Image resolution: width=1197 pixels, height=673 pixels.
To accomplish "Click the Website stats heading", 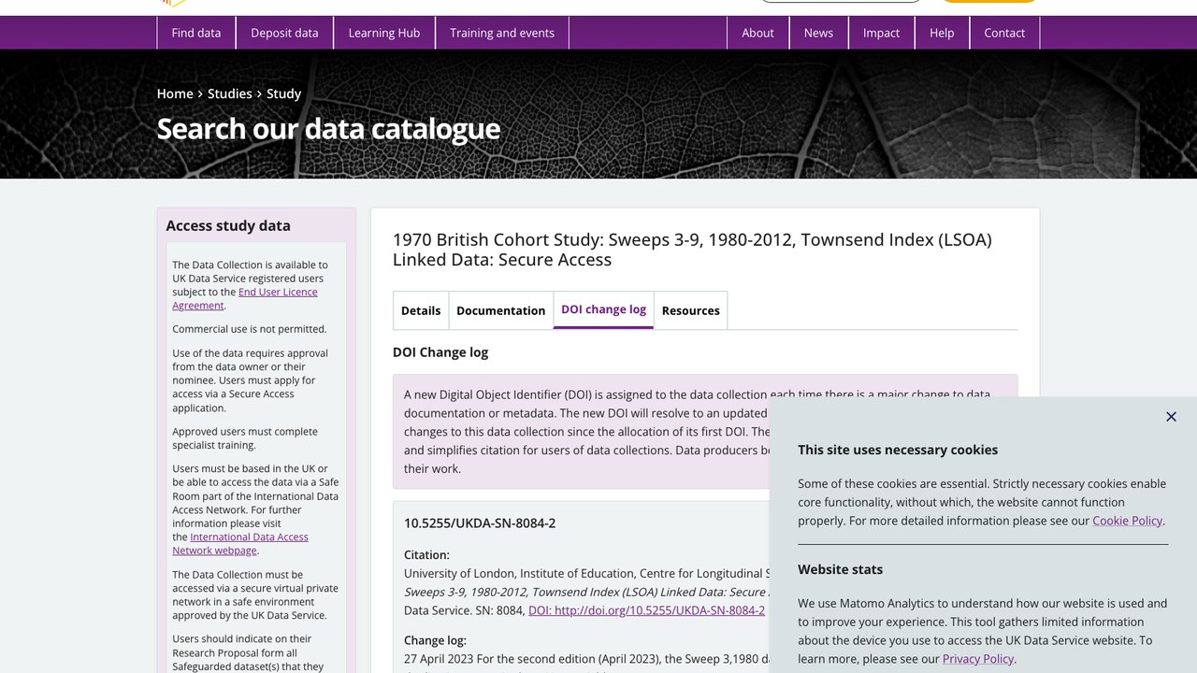I will pyautogui.click(x=840, y=569).
